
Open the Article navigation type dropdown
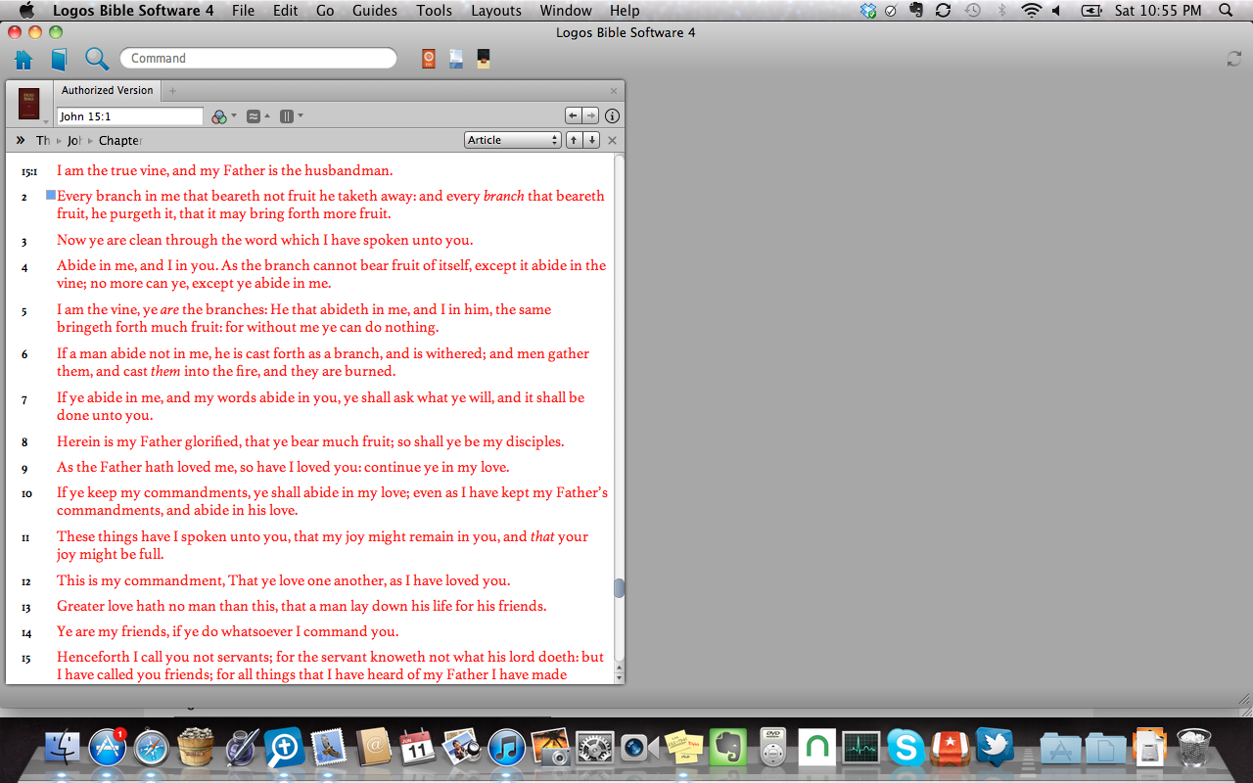click(513, 140)
